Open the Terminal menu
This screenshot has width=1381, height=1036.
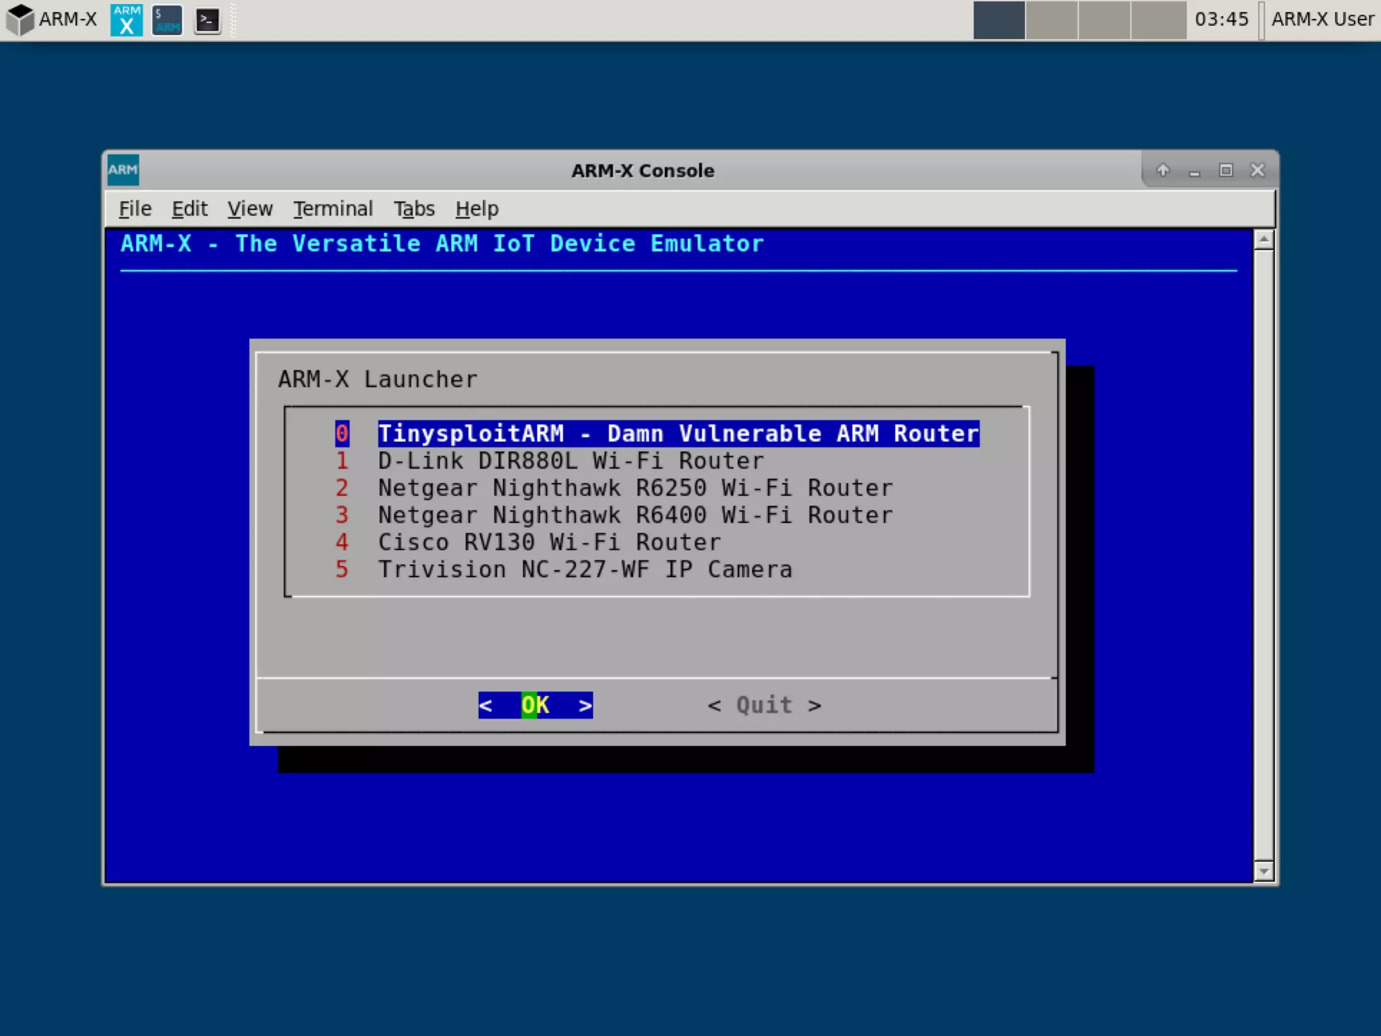[332, 209]
